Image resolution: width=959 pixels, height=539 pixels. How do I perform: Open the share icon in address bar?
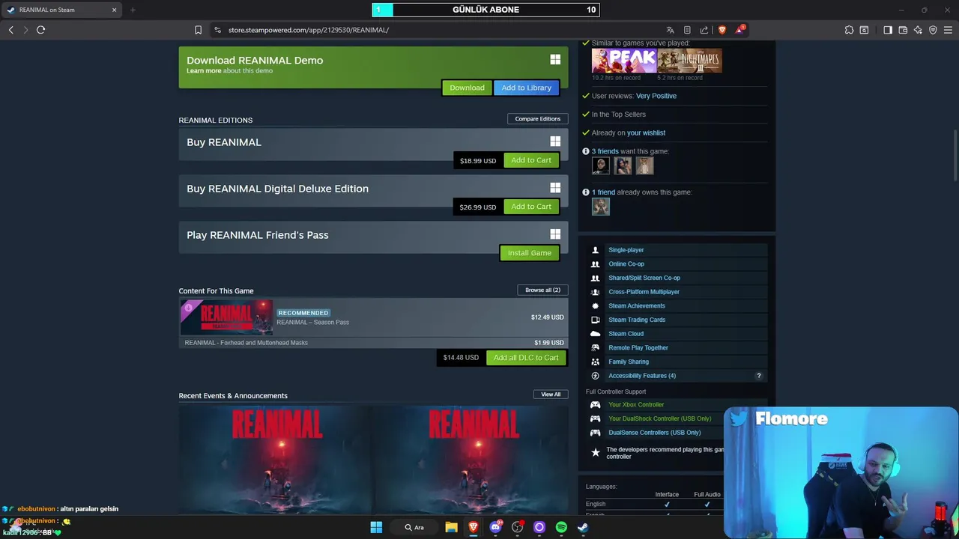(x=704, y=30)
